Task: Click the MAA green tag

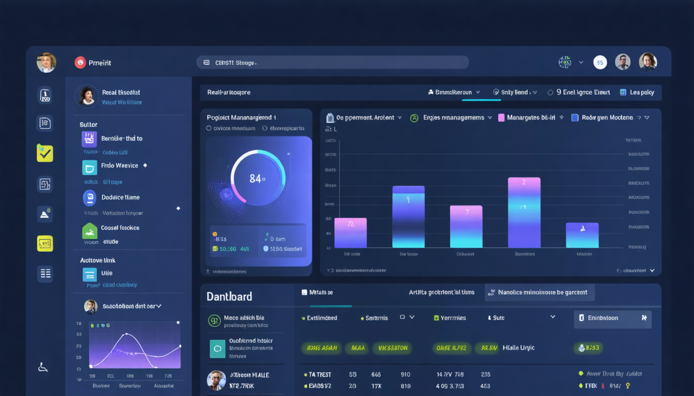Action: [358, 348]
